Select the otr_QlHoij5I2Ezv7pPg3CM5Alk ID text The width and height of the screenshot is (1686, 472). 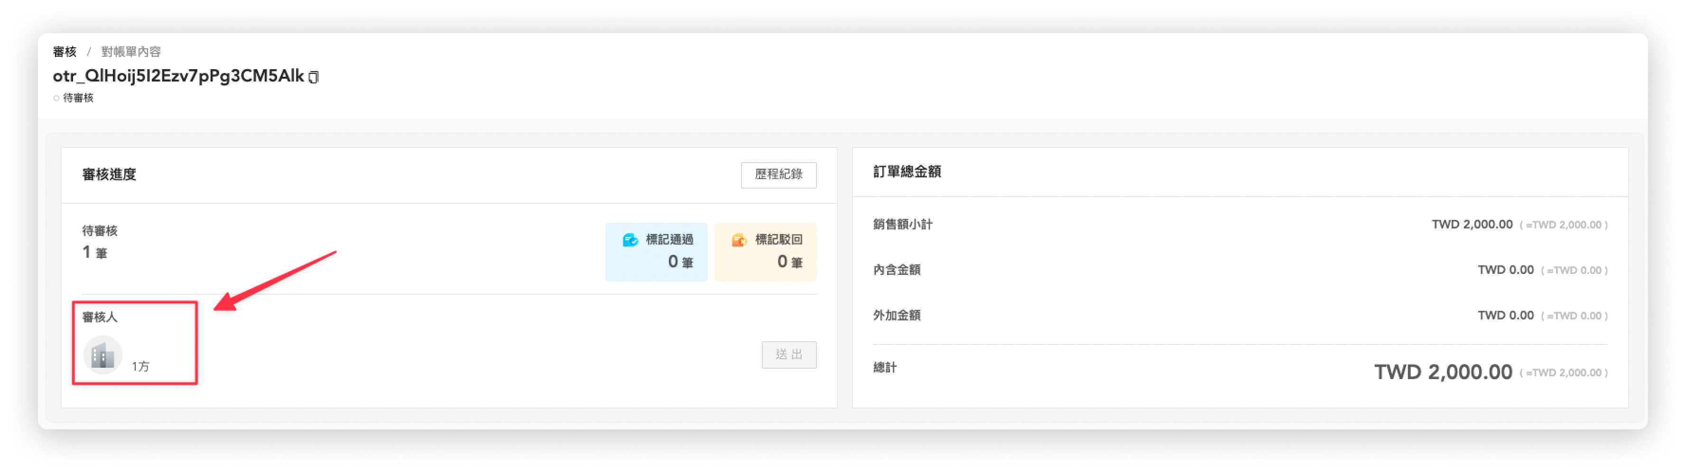tap(179, 76)
